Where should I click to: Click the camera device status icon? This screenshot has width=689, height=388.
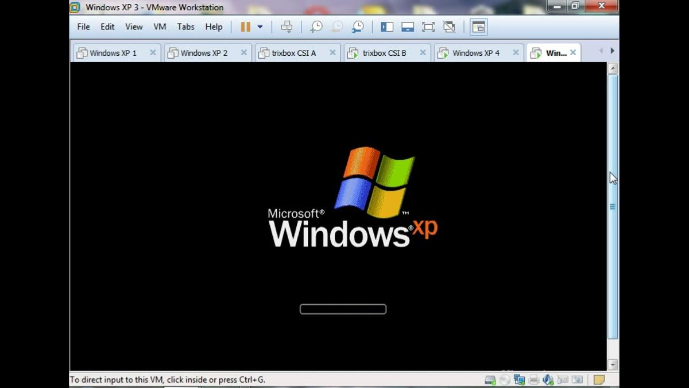pyautogui.click(x=577, y=380)
